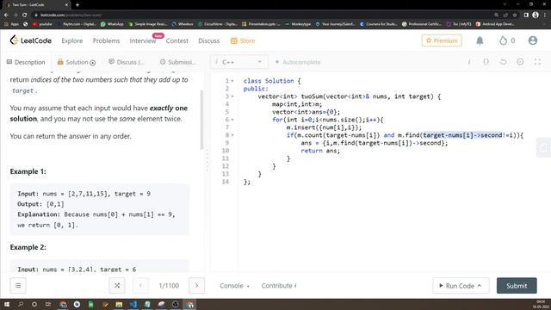Viewport: 551px width, 310px height.
Task: Enter fullscreen editor mode icon
Action: pos(537,62)
